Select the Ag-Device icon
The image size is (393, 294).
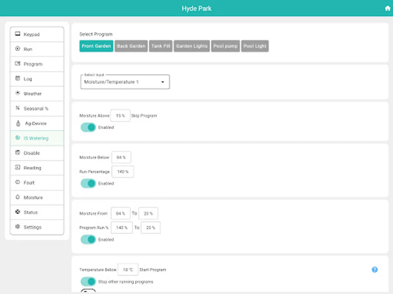[17, 123]
